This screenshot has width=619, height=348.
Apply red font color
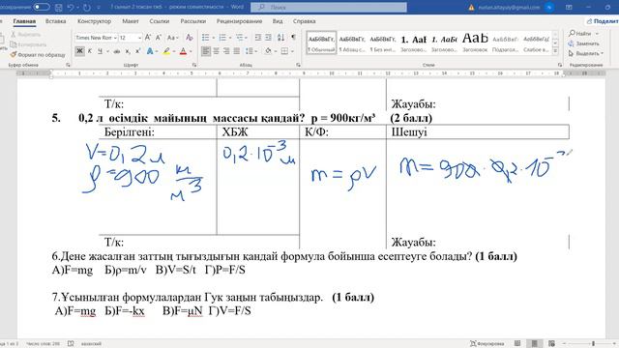183,51
